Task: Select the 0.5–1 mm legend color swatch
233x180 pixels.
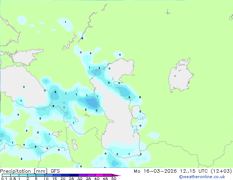Action: click(15, 175)
